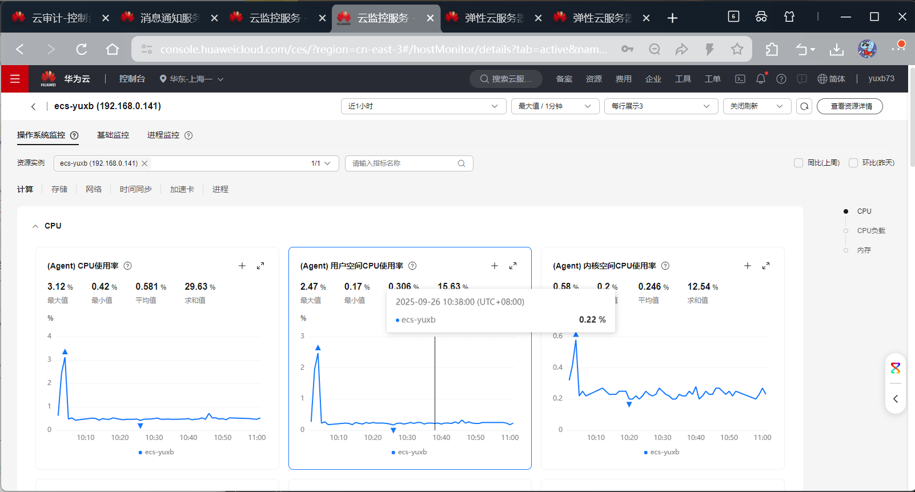Open browser downloads icon

[x=837, y=49]
